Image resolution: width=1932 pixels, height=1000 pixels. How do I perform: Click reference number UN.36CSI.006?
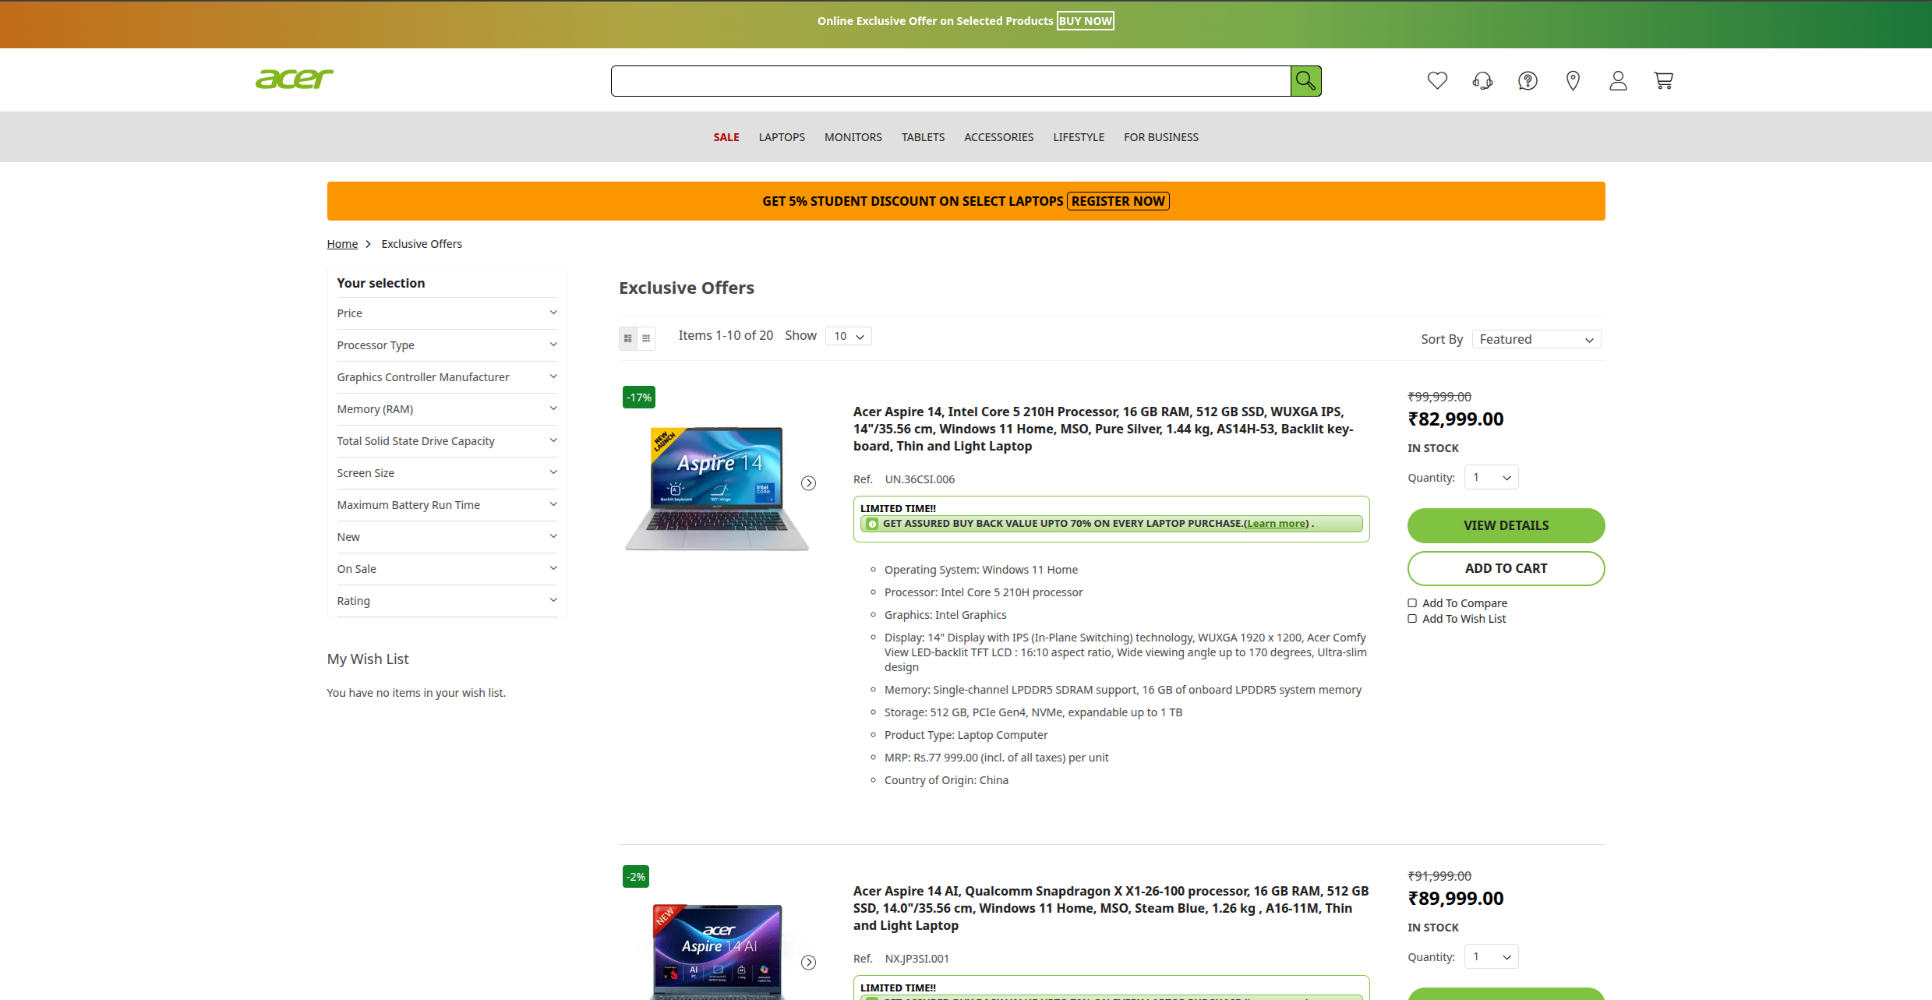[x=920, y=479]
